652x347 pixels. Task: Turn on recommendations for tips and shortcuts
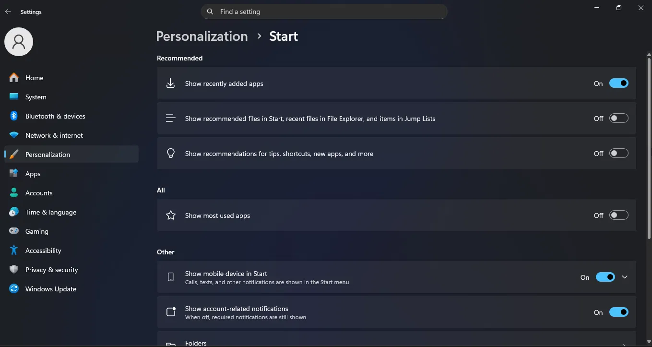tap(619, 153)
